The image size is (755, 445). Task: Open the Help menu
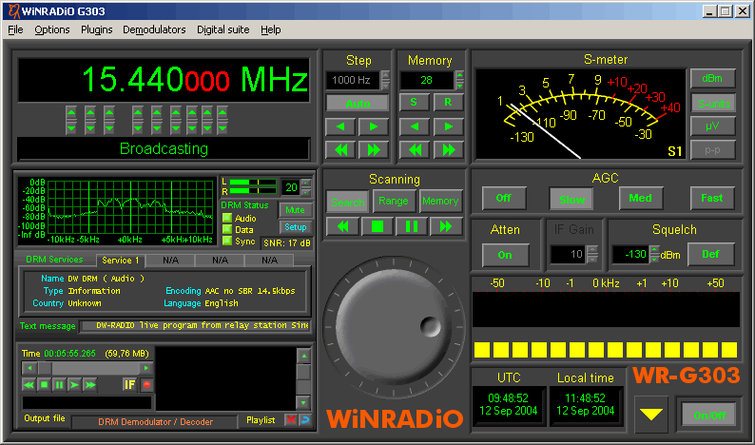[271, 29]
